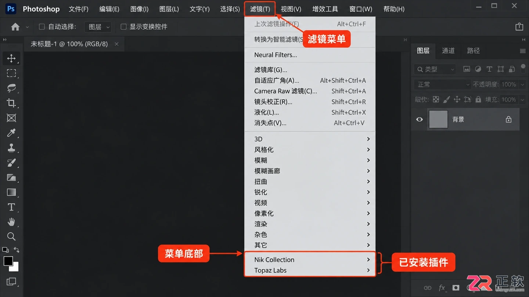Screen dimensions: 529x297
Task: Select the 背景 layer thumbnail
Action: click(438, 119)
